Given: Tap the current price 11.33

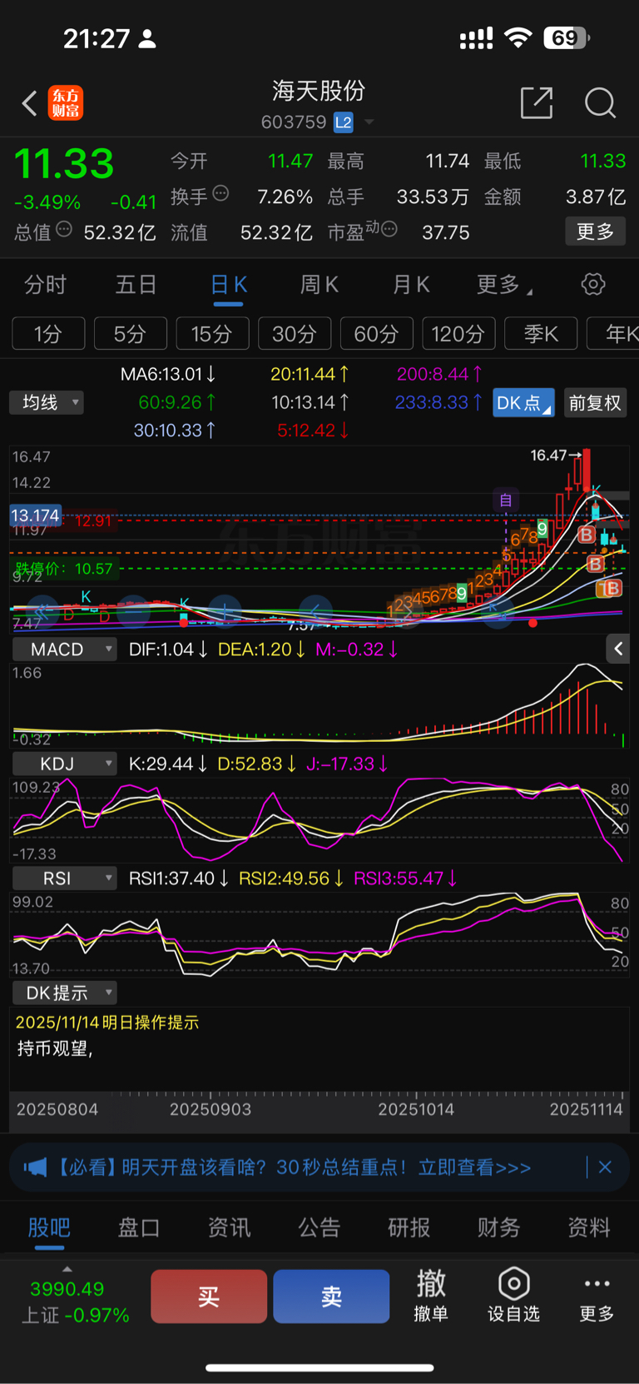Looking at the screenshot, I should click(64, 163).
